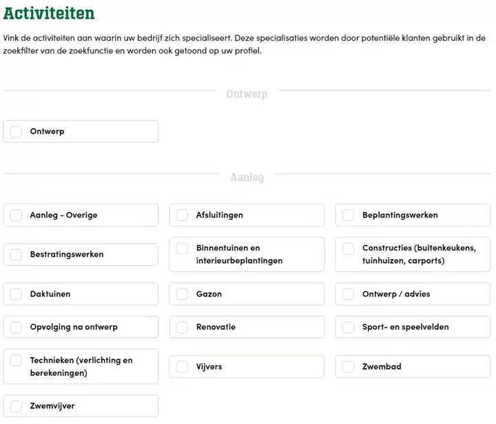Viewport: 496px width, 424px height.
Task: Tick the Ontwerp checkbox
Action: tap(16, 131)
